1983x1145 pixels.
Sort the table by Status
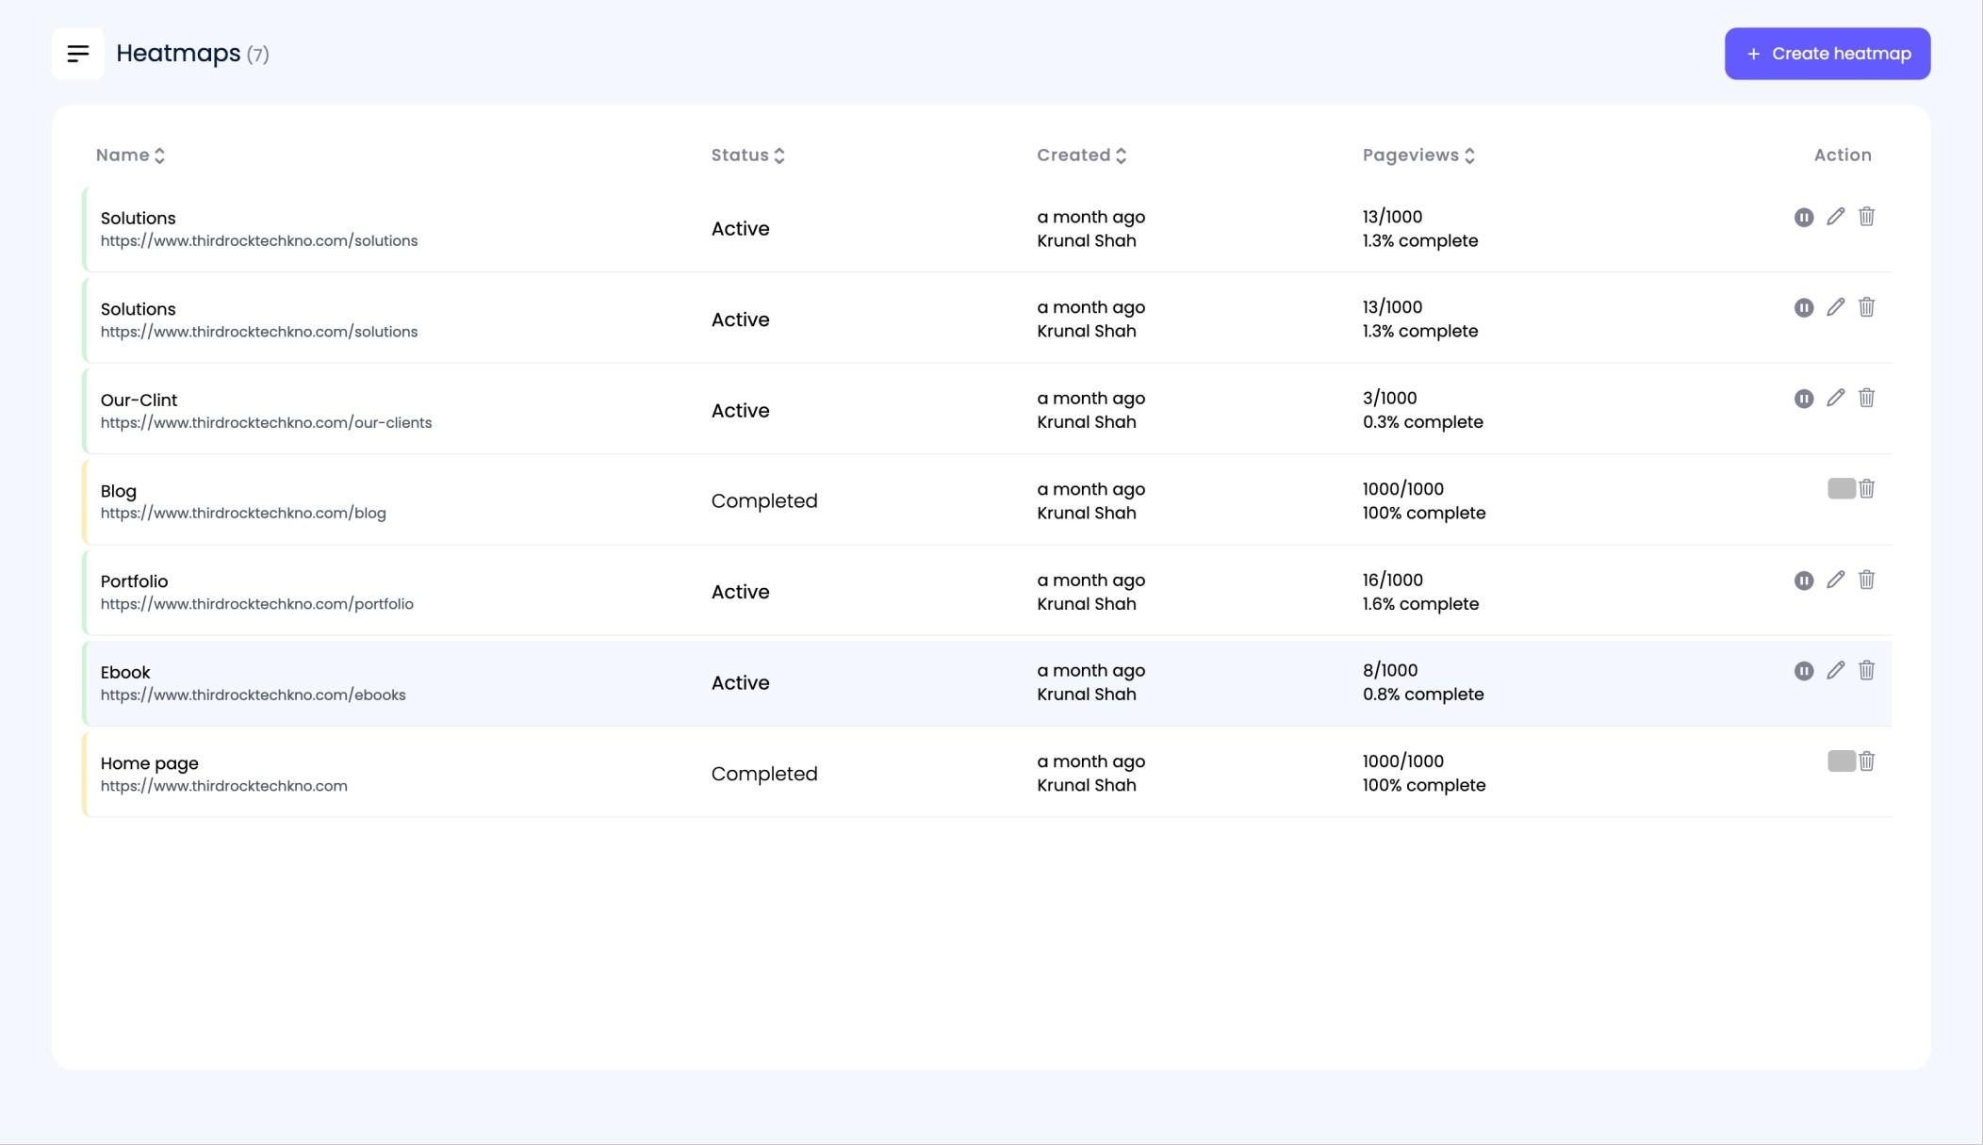(x=747, y=155)
